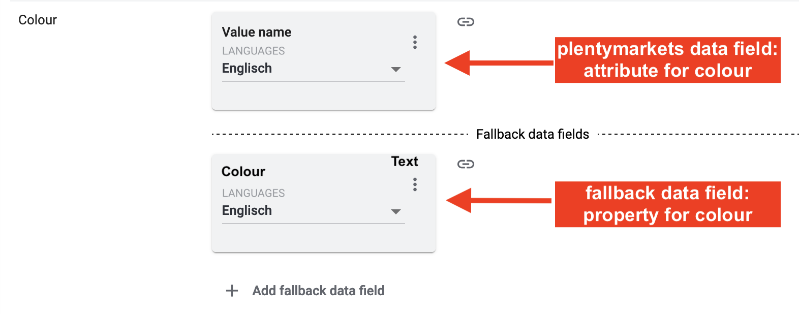Click the plus icon to add fallback field
799x314 pixels.
(232, 291)
